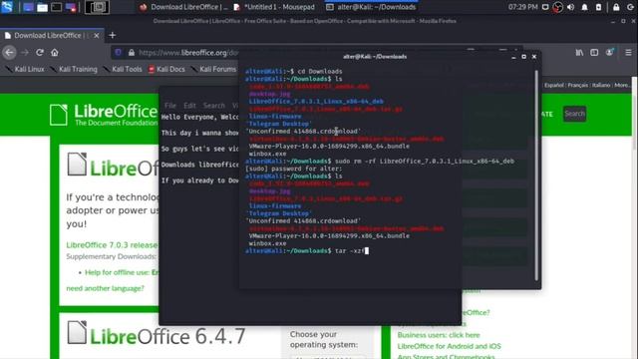Image resolution: width=638 pixels, height=359 pixels.
Task: Click the LibreOffice 6.4.7 heading
Action: pyautogui.click(x=167, y=336)
